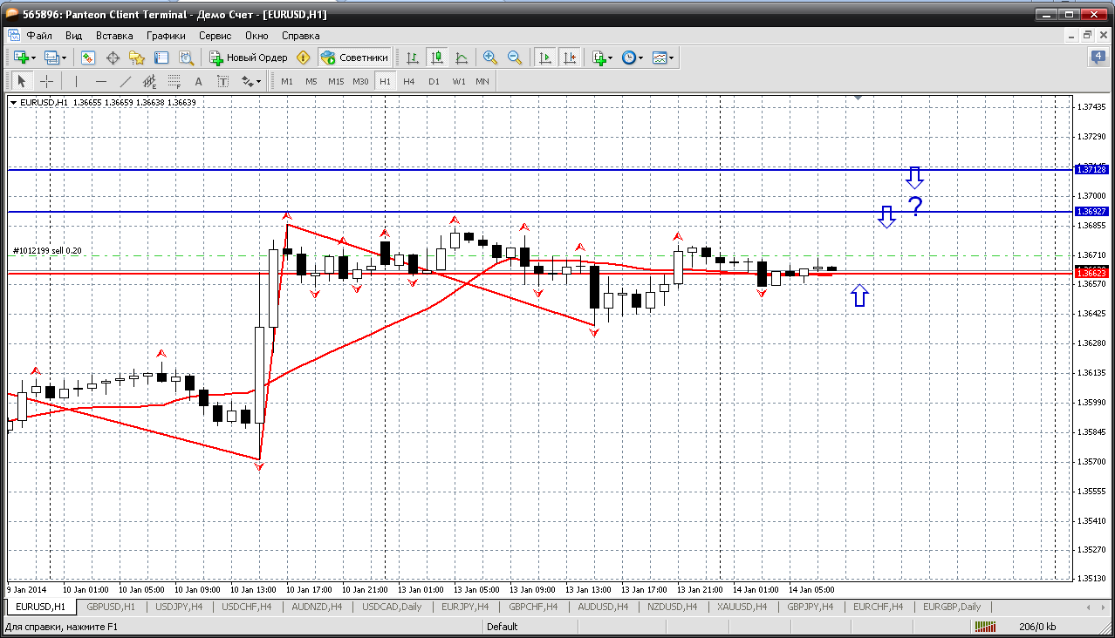Select the vertical line drawing tool
1115x638 pixels.
(x=77, y=81)
